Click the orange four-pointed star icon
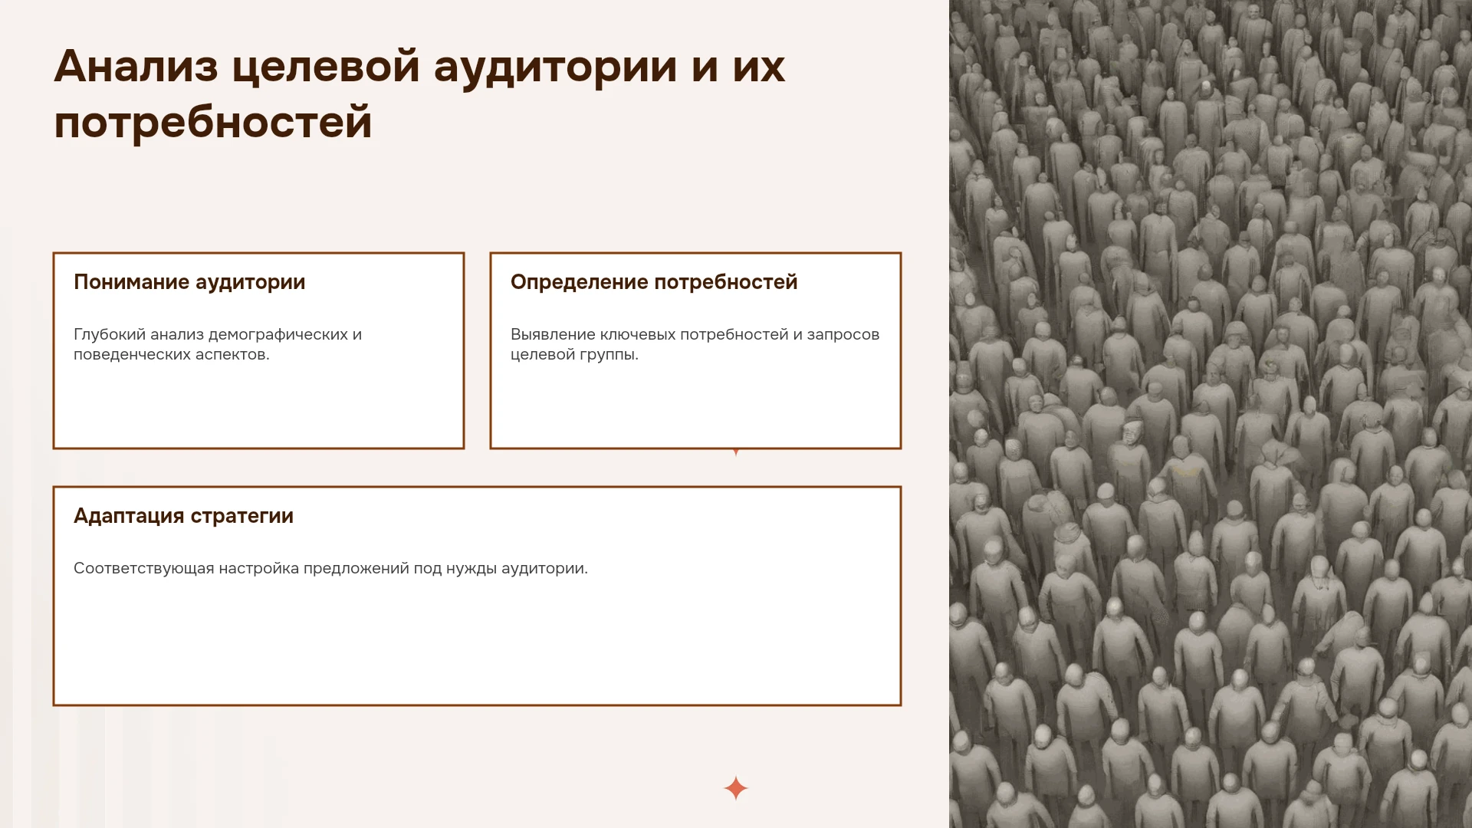This screenshot has height=828, width=1472. [x=736, y=788]
